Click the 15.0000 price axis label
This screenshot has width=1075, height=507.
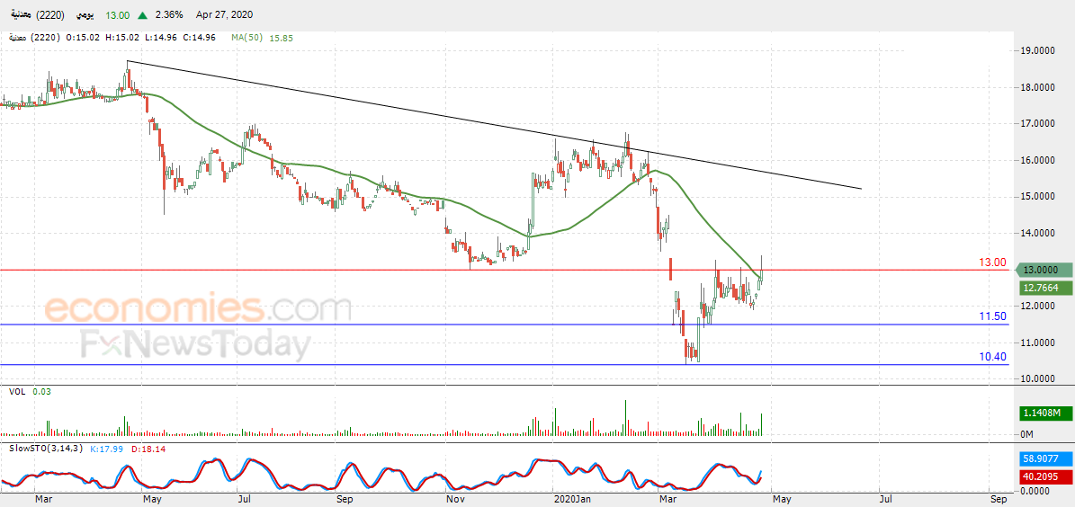pos(1038,197)
